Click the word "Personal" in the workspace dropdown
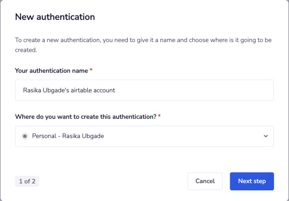Screen dimensions: 289x201 coord(45,136)
